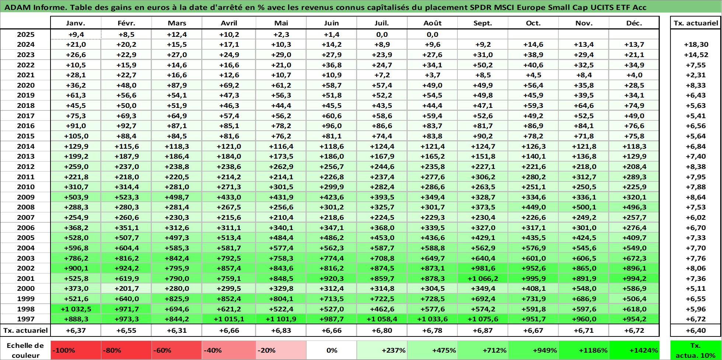Click the -100% red scale swatch
The height and width of the screenshot is (360, 722).
[76, 350]
